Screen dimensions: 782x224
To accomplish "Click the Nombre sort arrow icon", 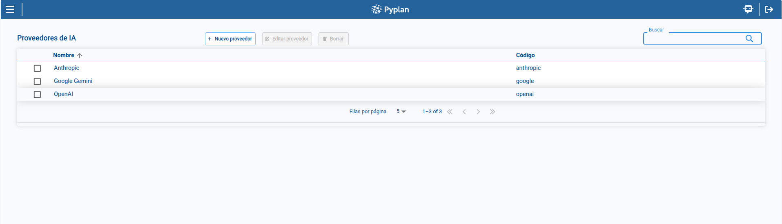I will tap(80, 56).
